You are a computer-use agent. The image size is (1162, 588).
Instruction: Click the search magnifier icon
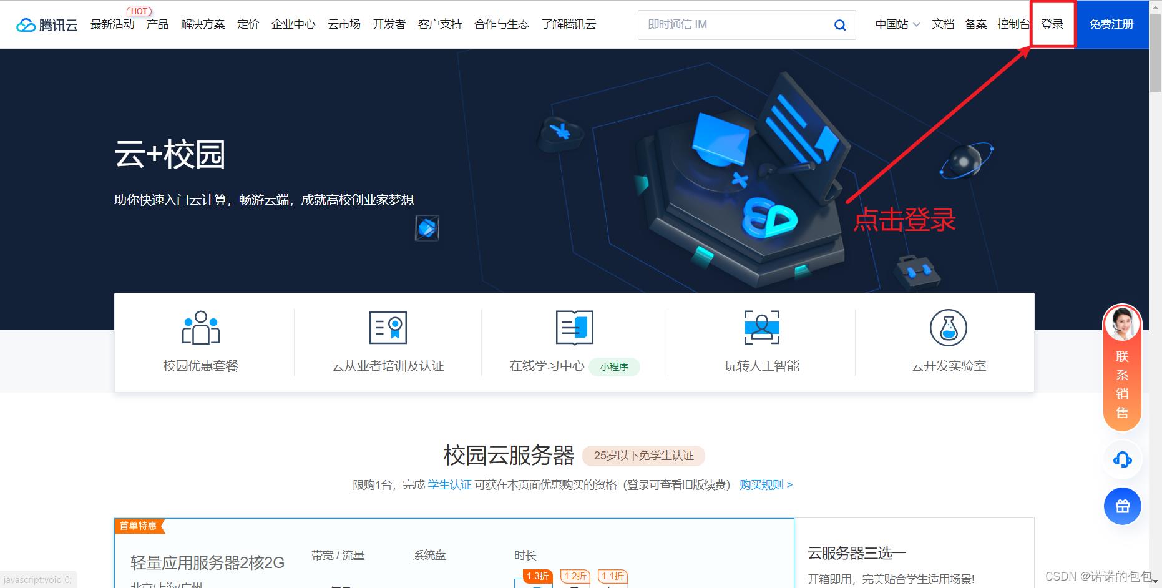point(840,25)
